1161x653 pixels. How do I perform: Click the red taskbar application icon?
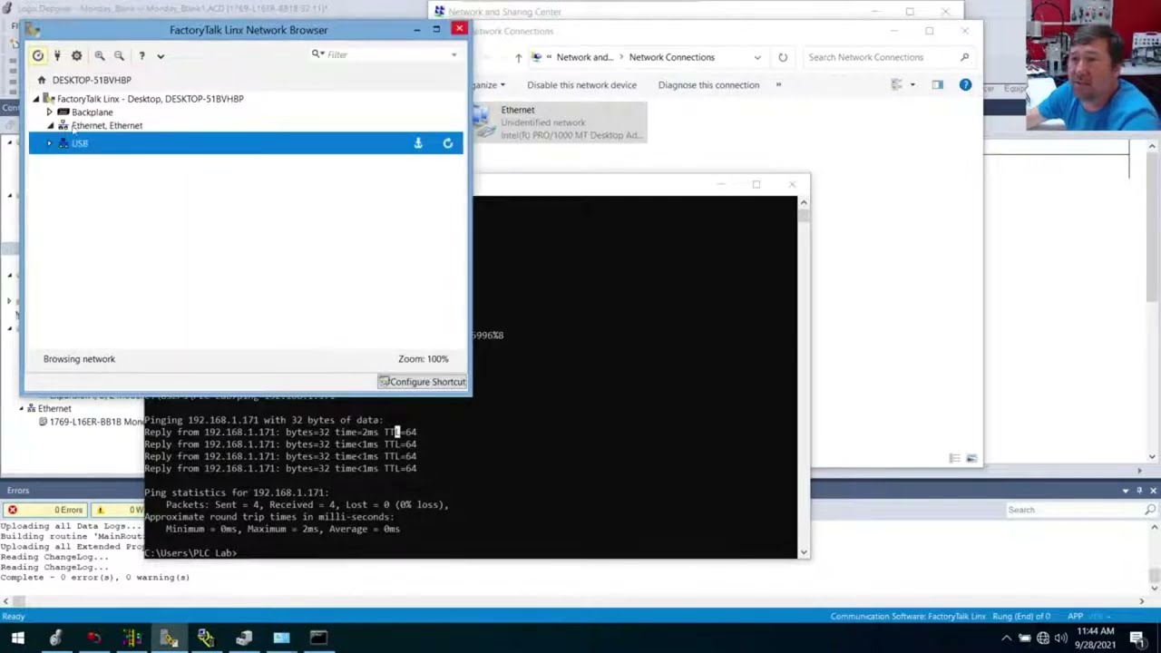(93, 638)
